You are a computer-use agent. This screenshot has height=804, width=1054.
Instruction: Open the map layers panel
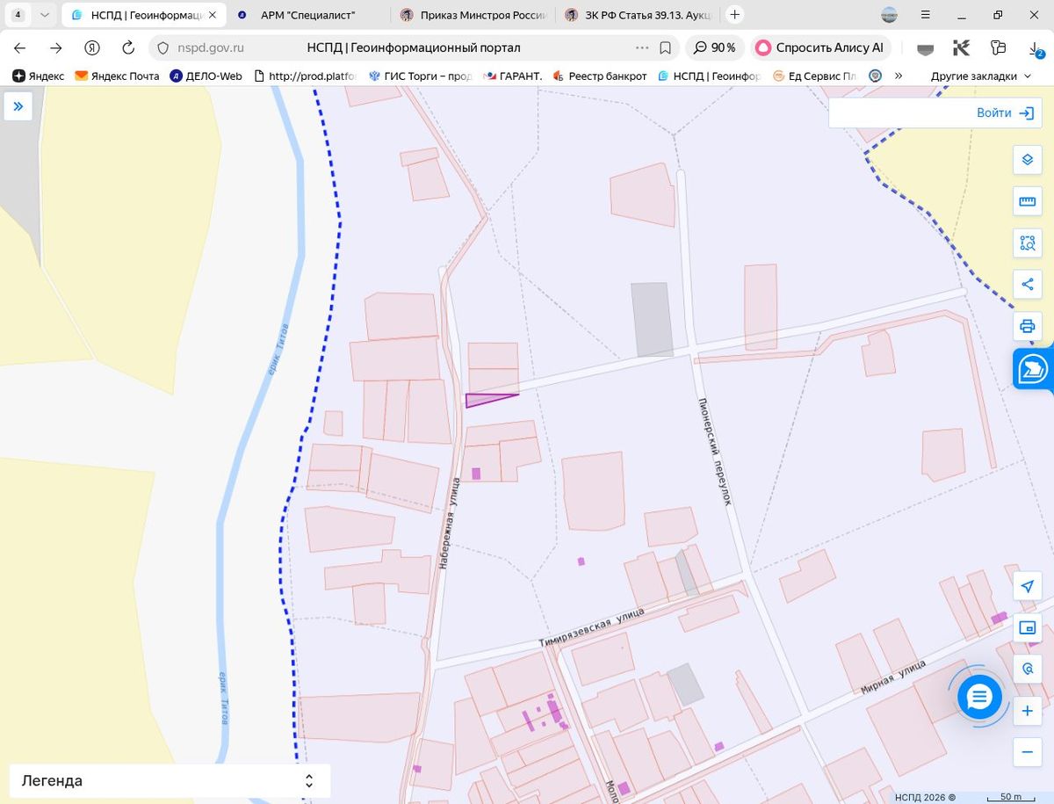1027,160
